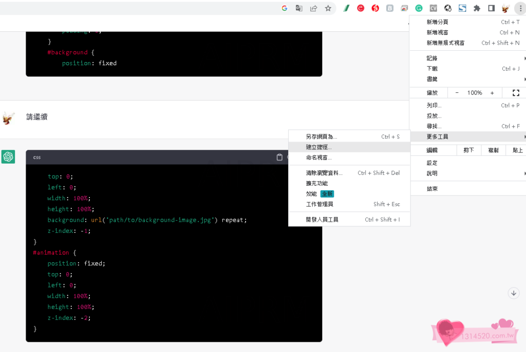The image size is (526, 352).
Task: Choose 開發人員工具 menu entry
Action: point(322,220)
